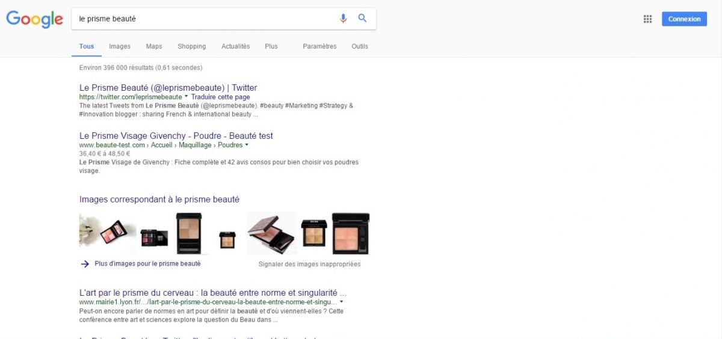Click Traduire cette page link
This screenshot has height=339, width=722.
(x=221, y=97)
